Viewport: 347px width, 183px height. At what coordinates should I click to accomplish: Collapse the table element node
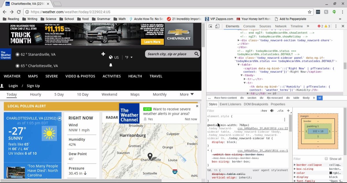(239, 65)
